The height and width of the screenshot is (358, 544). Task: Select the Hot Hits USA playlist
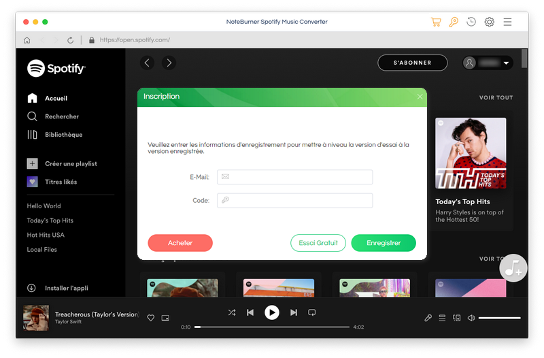coord(46,235)
